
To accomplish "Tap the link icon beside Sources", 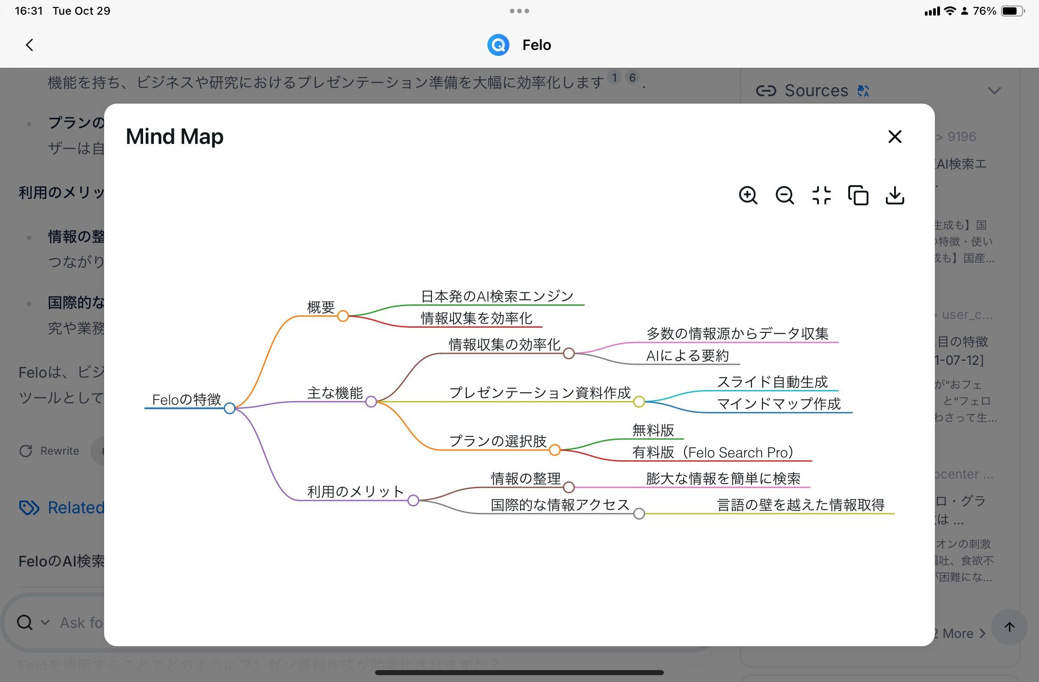I will 766,91.
